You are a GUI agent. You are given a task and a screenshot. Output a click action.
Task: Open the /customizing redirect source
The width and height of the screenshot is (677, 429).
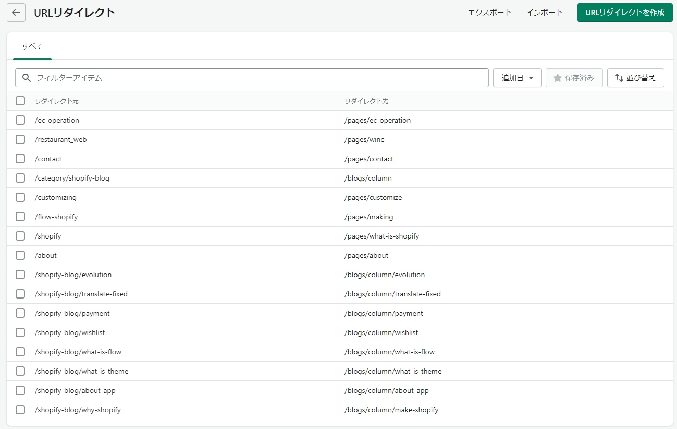[x=55, y=197]
